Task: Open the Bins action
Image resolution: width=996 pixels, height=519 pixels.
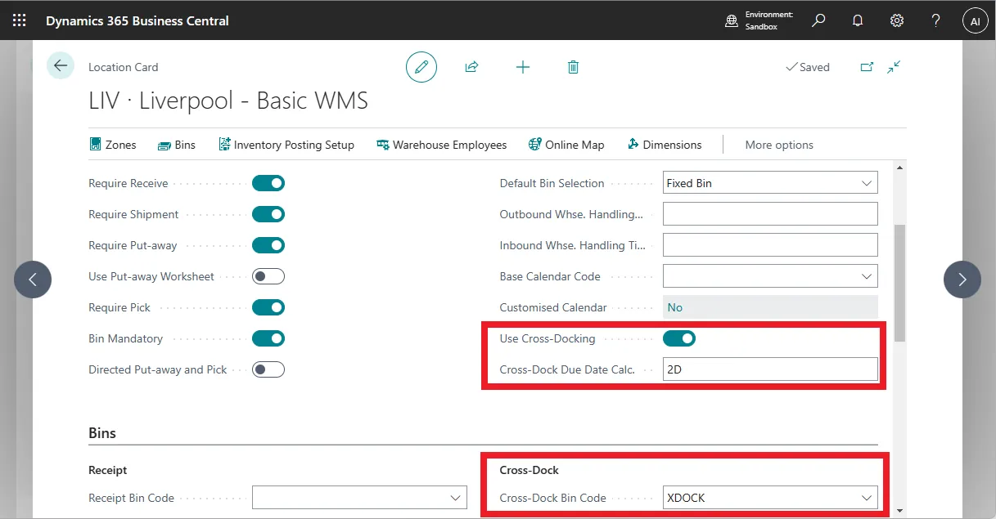Action: (x=177, y=145)
